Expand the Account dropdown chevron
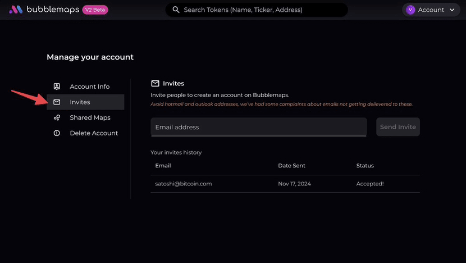Image resolution: width=466 pixels, height=263 pixels. [x=452, y=10]
